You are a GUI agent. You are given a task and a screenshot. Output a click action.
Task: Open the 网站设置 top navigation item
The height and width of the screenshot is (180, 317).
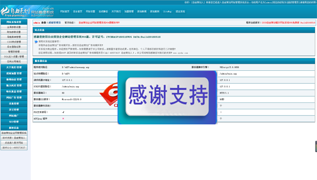(x=90, y=12)
